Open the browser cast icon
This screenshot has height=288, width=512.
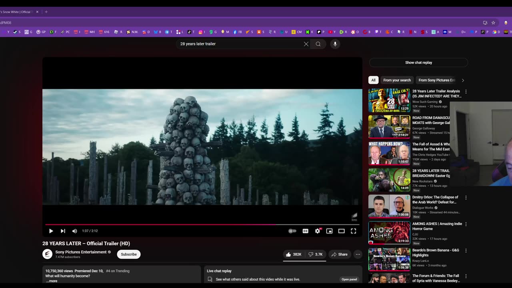click(485, 23)
